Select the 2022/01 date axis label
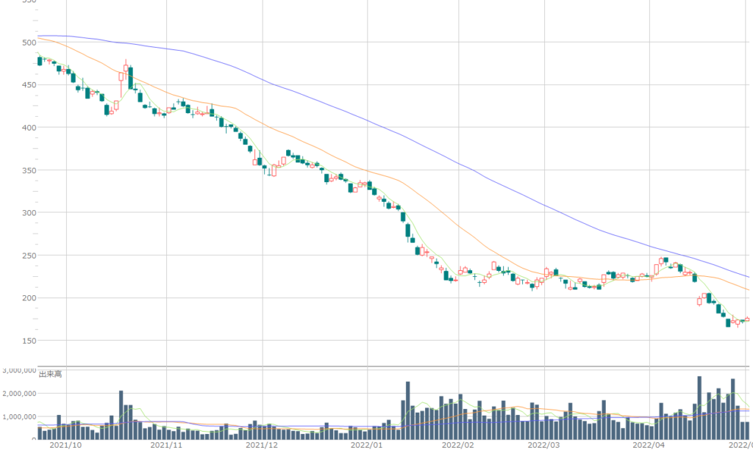Viewport: 753px width, 456px height. click(366, 445)
